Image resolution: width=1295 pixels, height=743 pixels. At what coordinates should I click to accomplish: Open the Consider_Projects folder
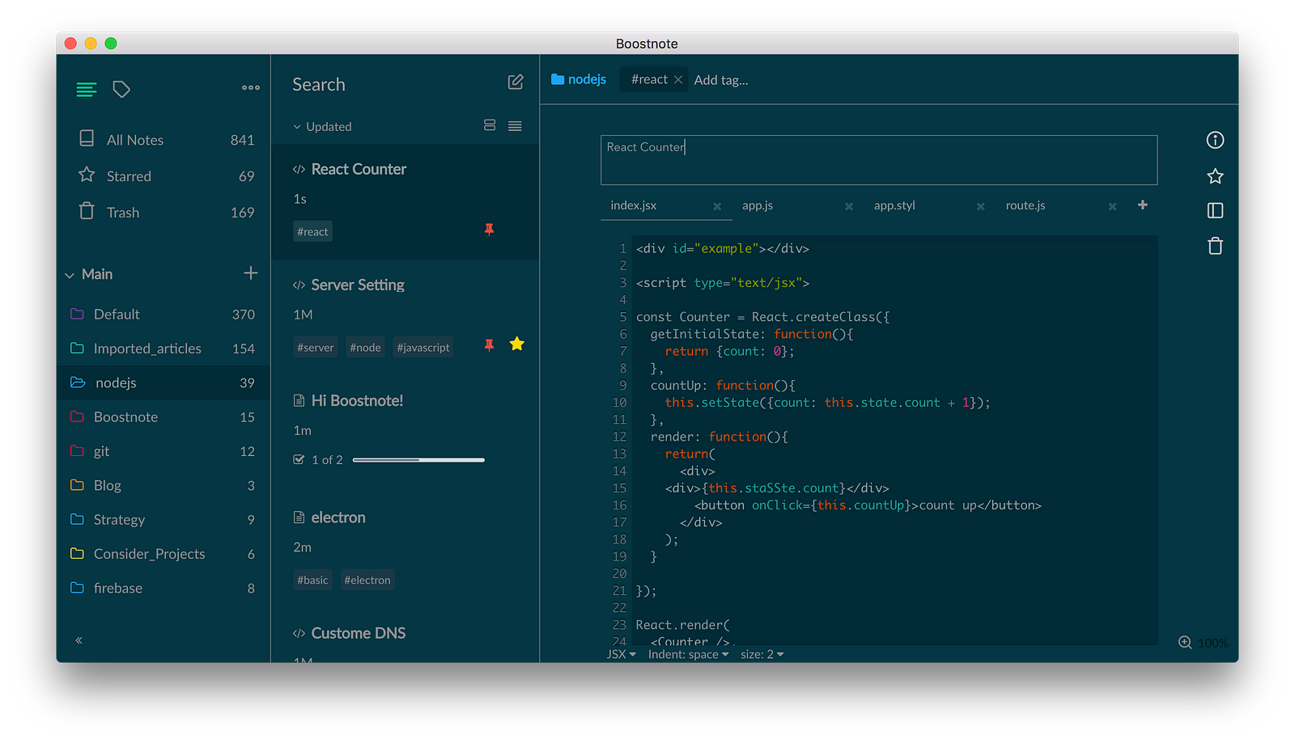coord(163,554)
